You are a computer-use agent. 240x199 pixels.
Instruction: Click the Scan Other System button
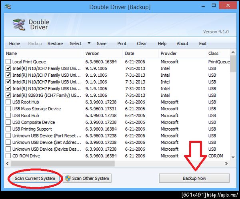point(87,178)
